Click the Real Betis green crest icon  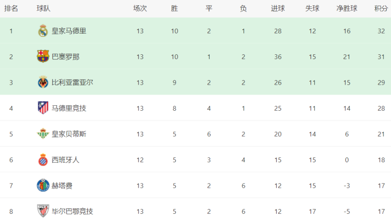click(43, 134)
